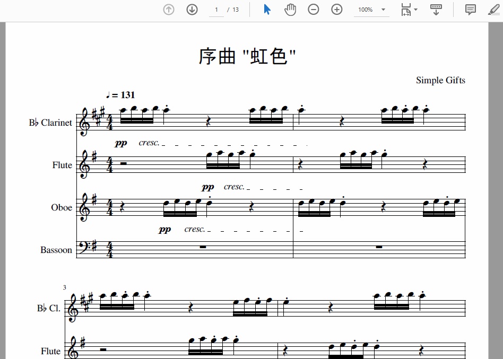This screenshot has height=359, width=503.
Task: Click the total page count 13
Action: [x=236, y=10]
